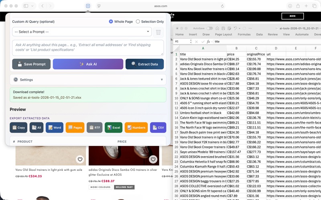Copy the extracted data
The image size is (321, 200).
click(x=18, y=128)
